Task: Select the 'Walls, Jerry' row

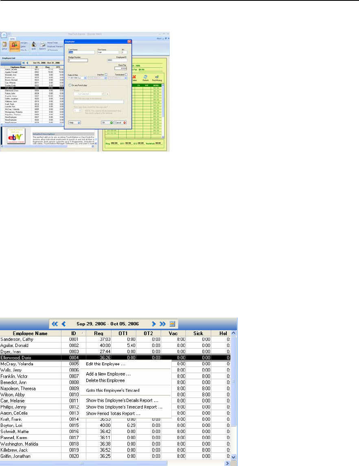Action: 115,370
